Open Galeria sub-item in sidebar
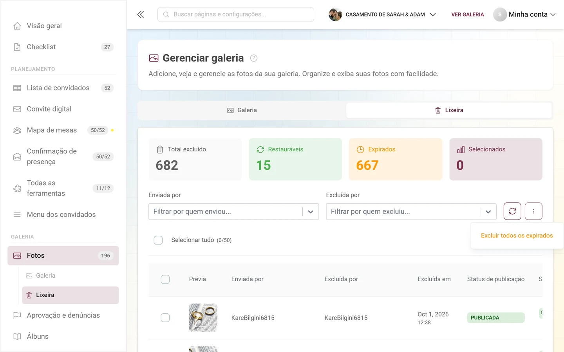The width and height of the screenshot is (564, 352). [x=70, y=276]
